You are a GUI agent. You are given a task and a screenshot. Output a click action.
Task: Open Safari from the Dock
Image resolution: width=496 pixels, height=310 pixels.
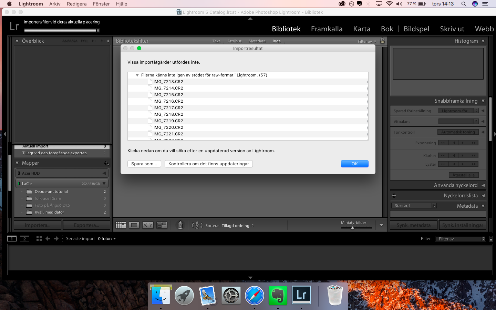click(x=255, y=295)
